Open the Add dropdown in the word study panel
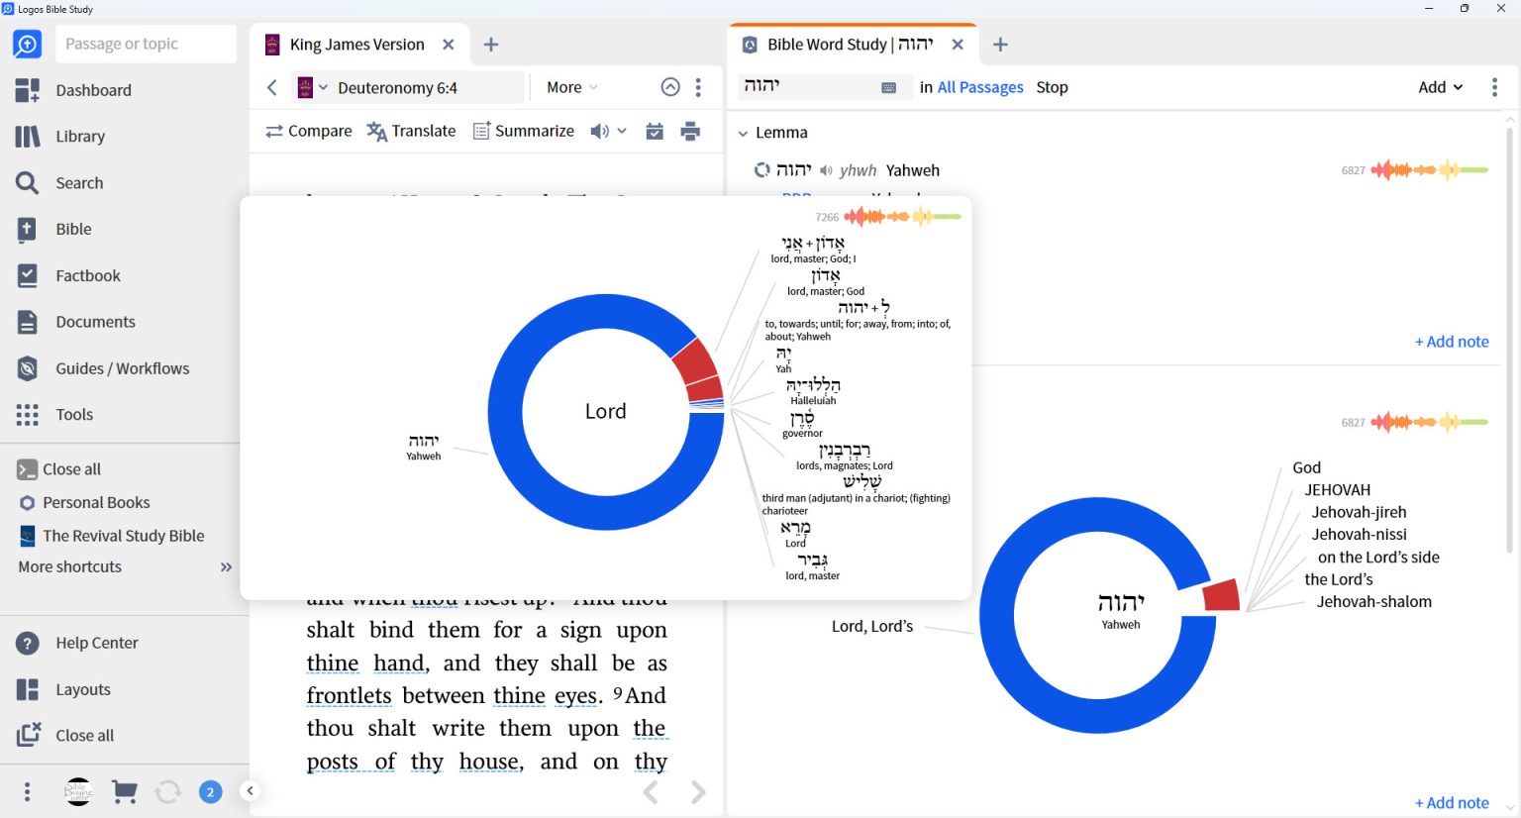This screenshot has width=1521, height=818. (x=1440, y=87)
